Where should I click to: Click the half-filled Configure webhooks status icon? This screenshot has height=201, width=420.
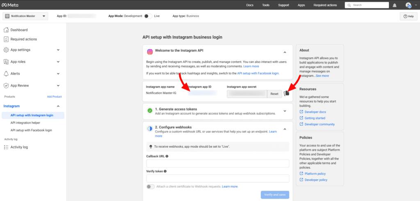(x=150, y=129)
